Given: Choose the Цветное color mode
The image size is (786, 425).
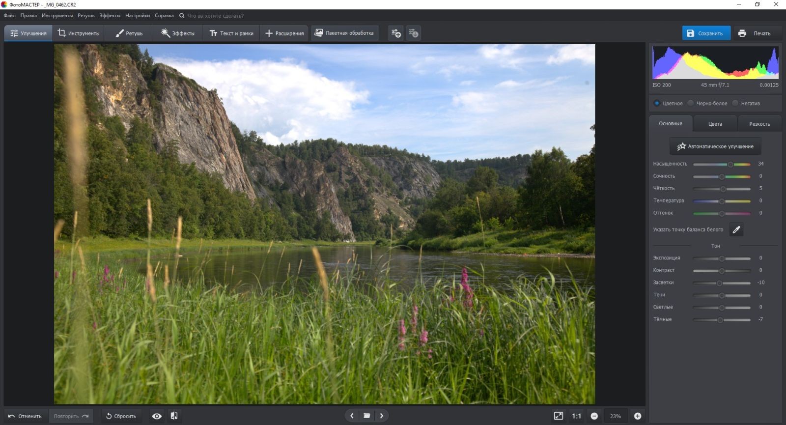Looking at the screenshot, I should coord(657,103).
